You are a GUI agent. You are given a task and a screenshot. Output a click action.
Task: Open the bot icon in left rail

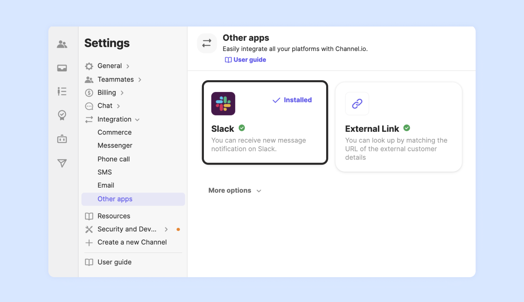(x=62, y=139)
